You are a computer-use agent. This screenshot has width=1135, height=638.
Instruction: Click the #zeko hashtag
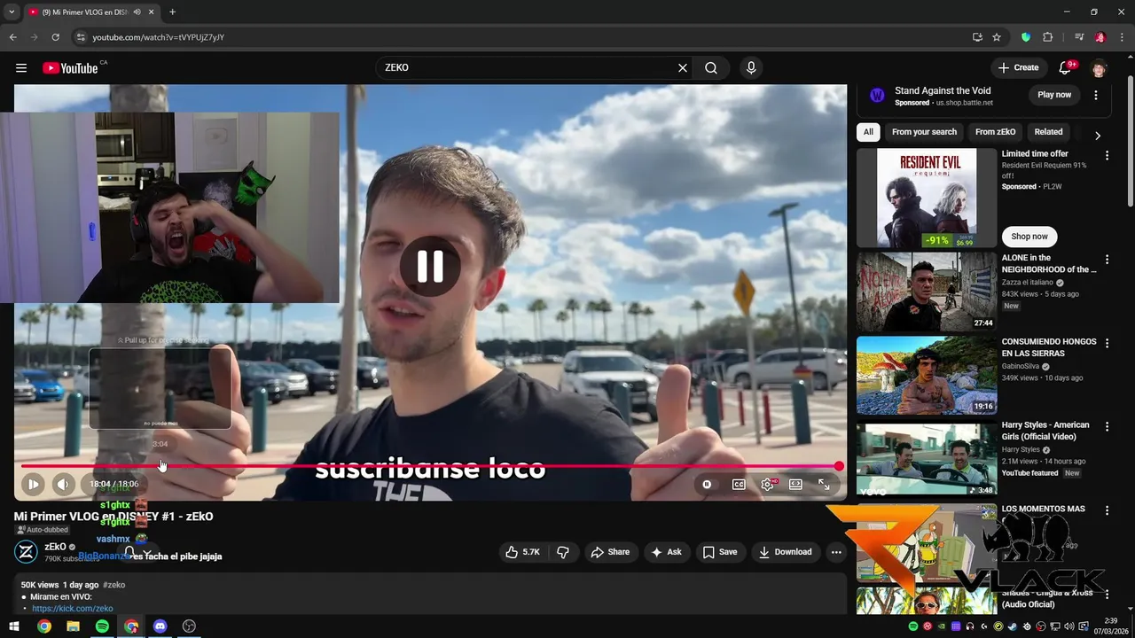114,585
